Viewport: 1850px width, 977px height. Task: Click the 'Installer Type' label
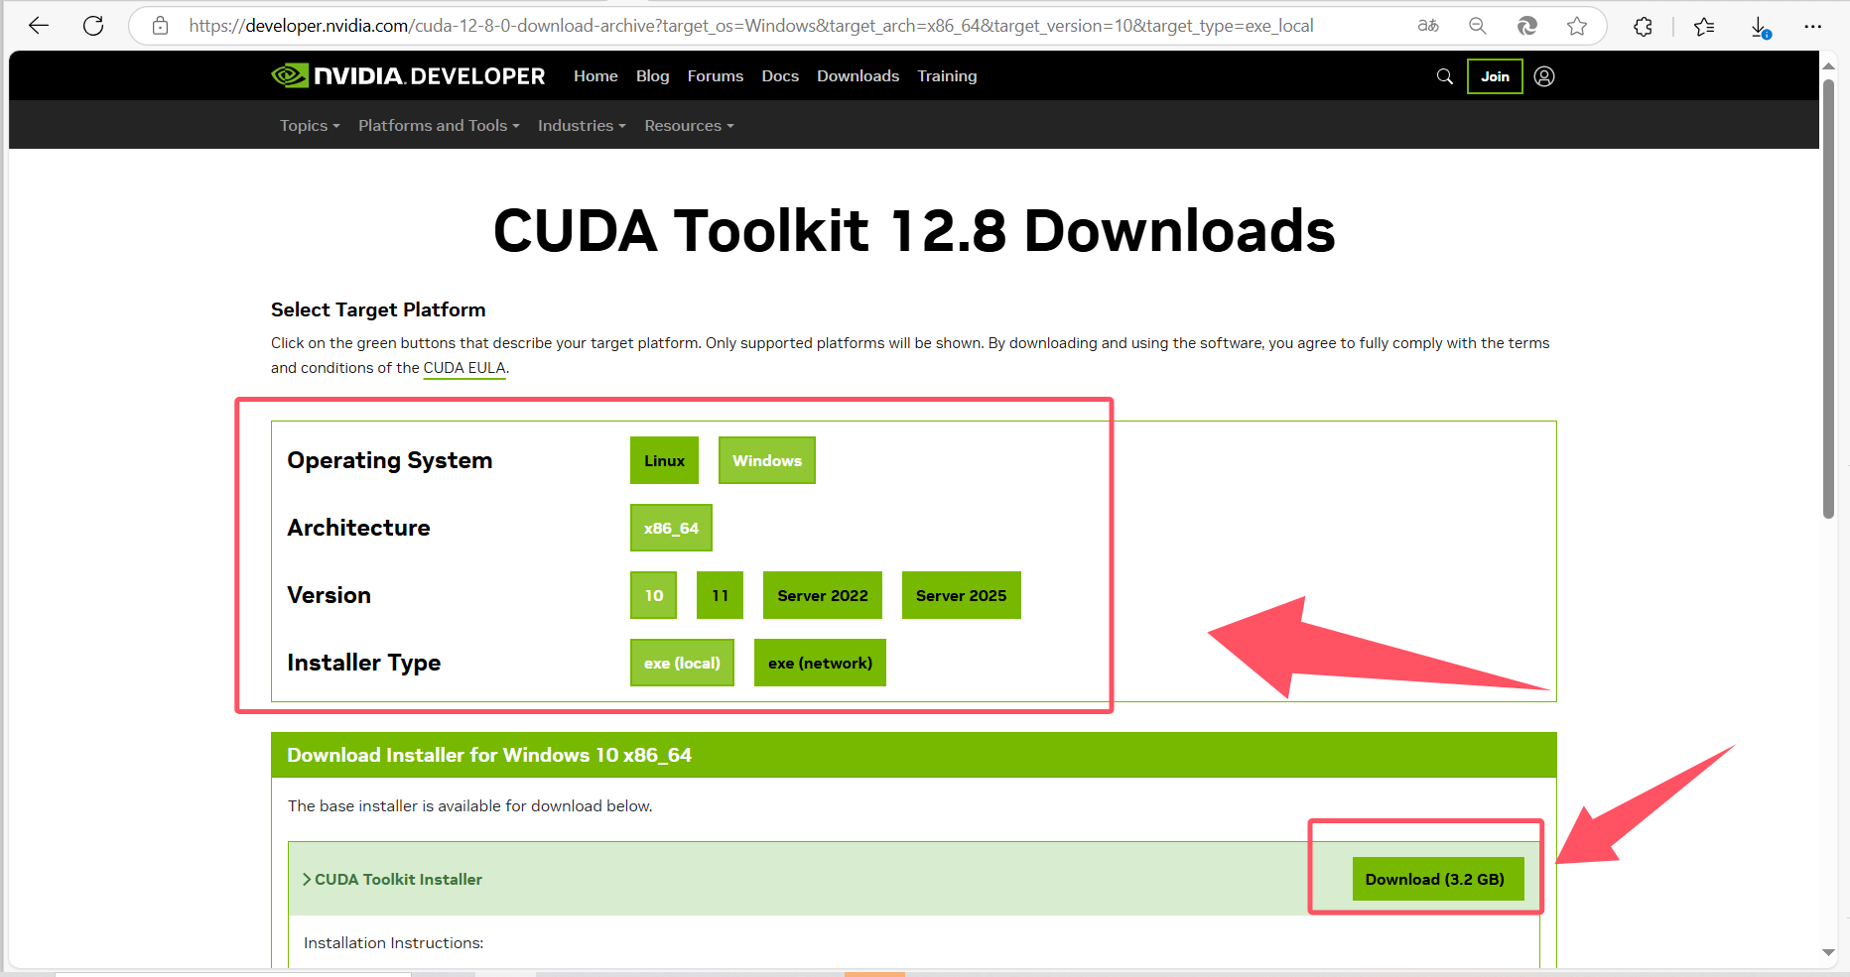pos(363,663)
